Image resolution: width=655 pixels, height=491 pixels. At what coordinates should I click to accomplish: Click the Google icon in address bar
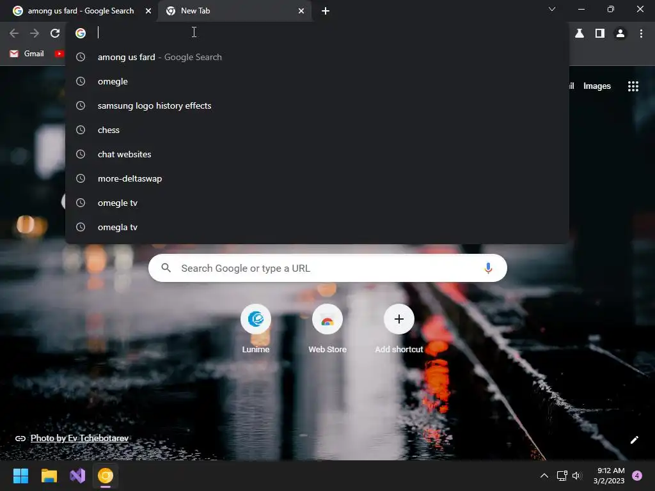(x=81, y=33)
